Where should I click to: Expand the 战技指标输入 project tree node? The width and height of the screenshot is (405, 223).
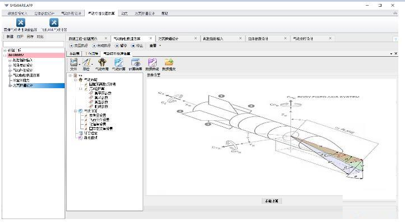click(10, 60)
